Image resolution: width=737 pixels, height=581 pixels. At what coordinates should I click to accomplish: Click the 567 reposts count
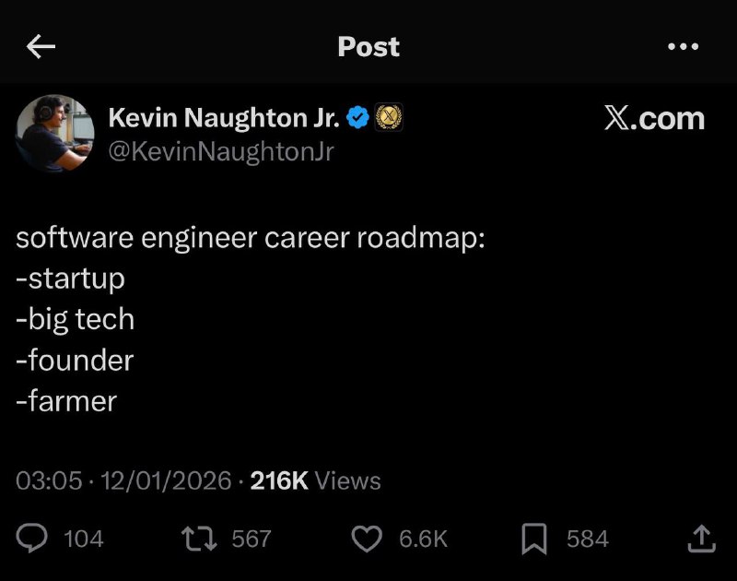tap(252, 539)
